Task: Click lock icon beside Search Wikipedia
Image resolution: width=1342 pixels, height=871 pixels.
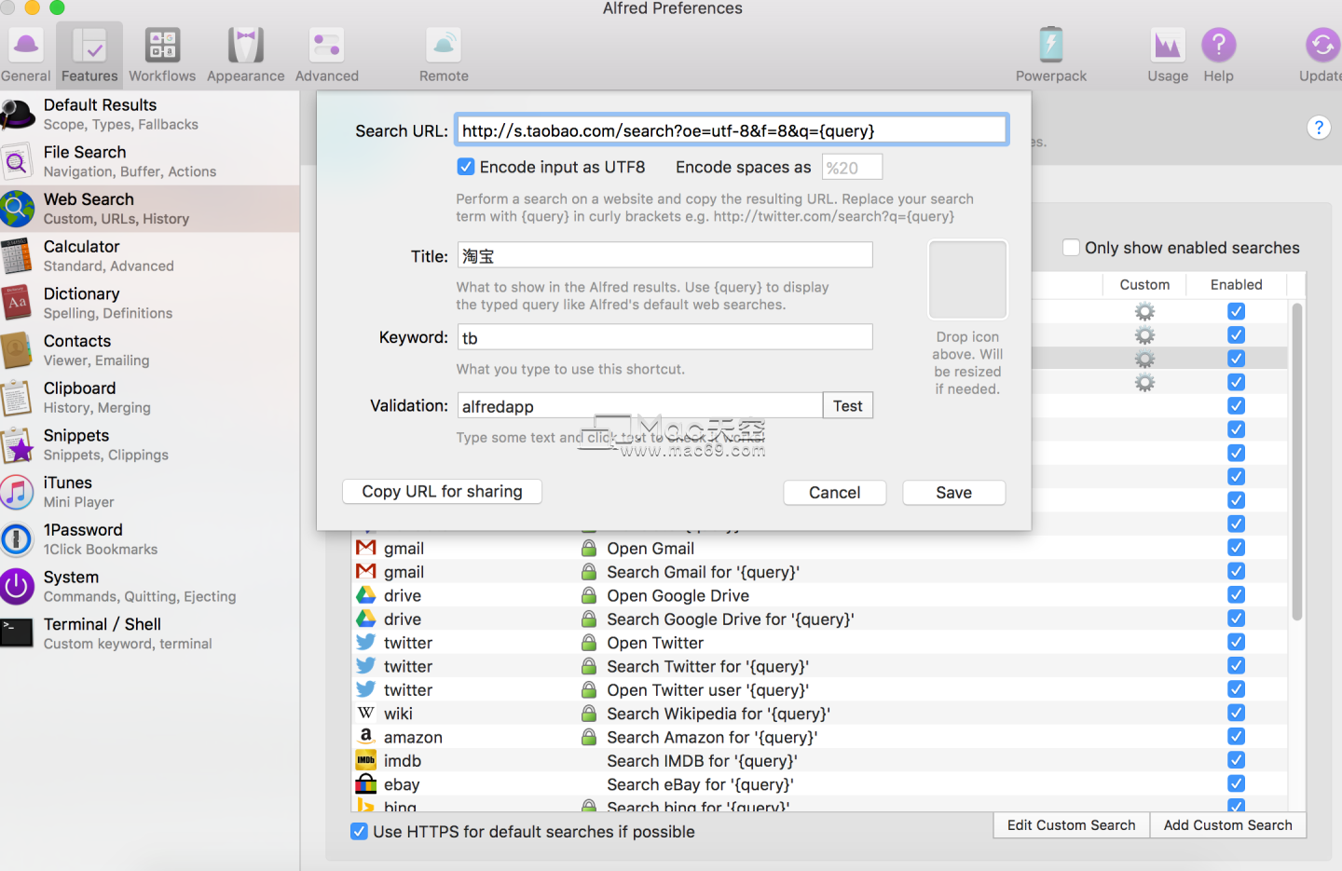Action: (x=589, y=713)
